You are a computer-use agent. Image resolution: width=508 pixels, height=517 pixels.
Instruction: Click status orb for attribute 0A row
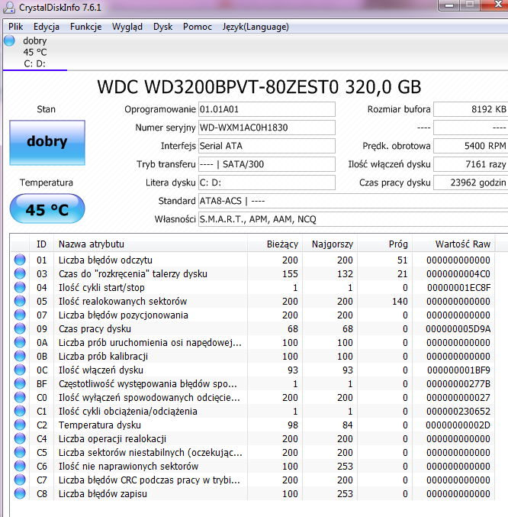(x=20, y=343)
